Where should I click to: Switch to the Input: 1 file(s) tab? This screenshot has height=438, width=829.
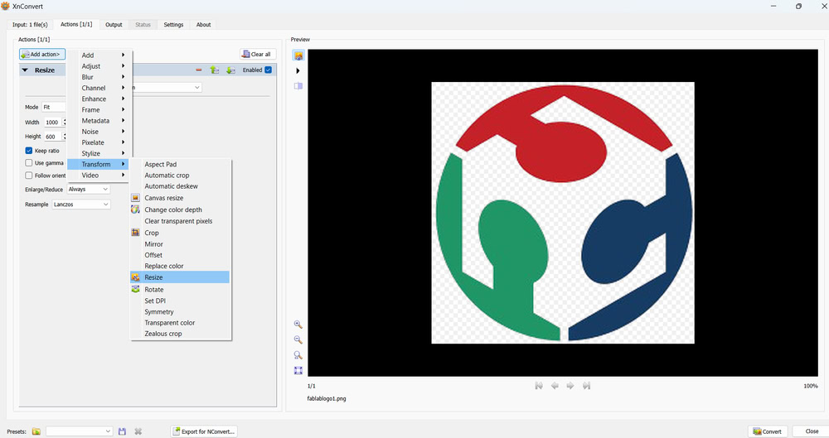click(x=30, y=25)
